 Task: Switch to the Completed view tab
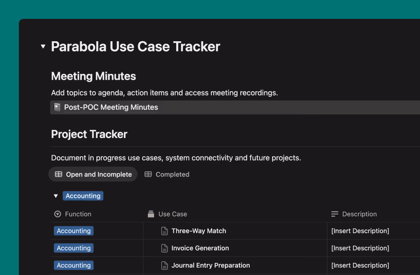tap(172, 174)
